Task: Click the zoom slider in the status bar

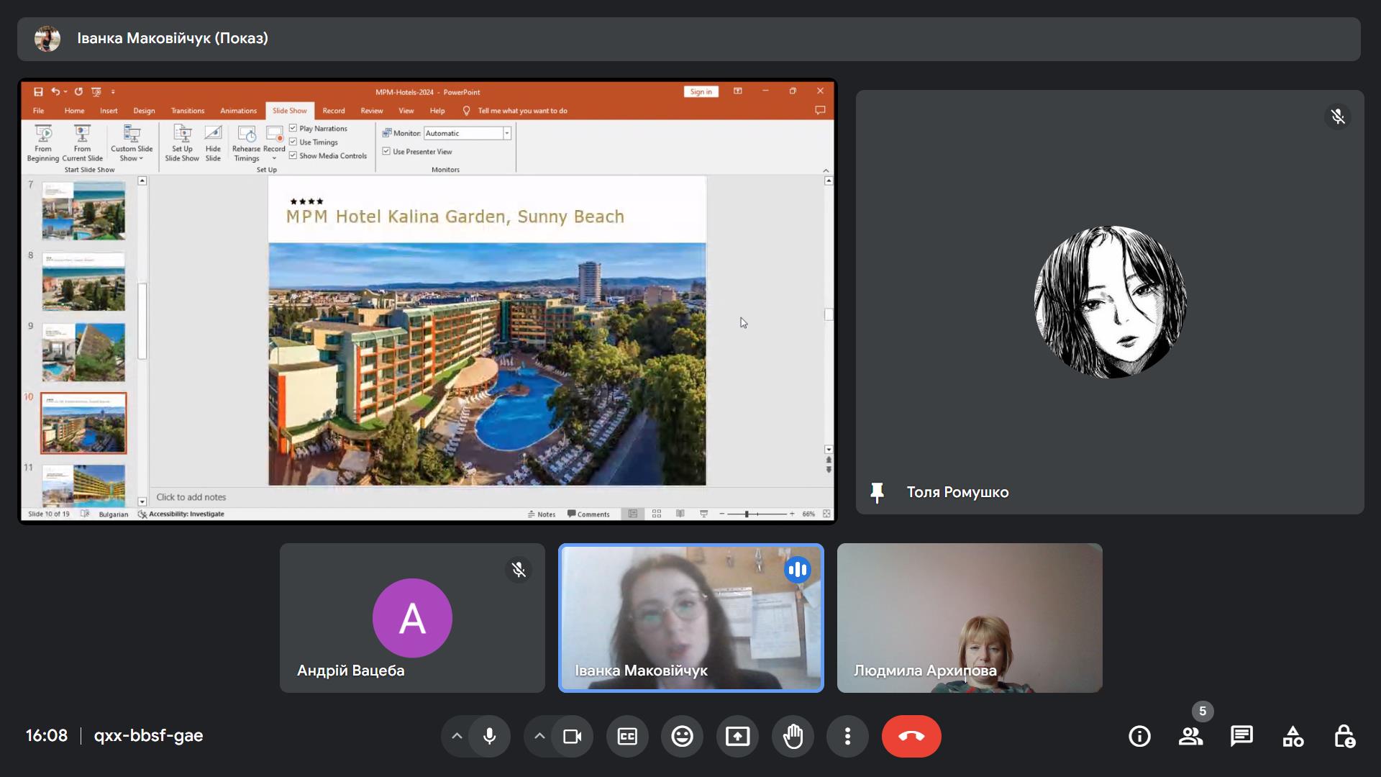Action: [x=756, y=514]
